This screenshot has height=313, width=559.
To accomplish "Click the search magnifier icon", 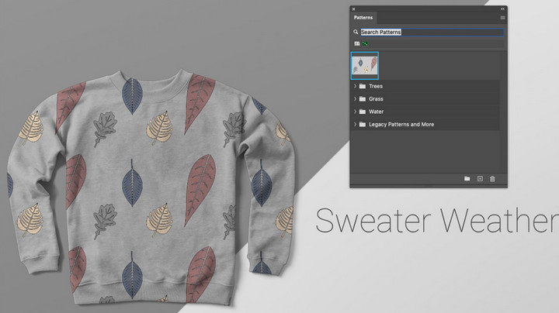I will 356,32.
